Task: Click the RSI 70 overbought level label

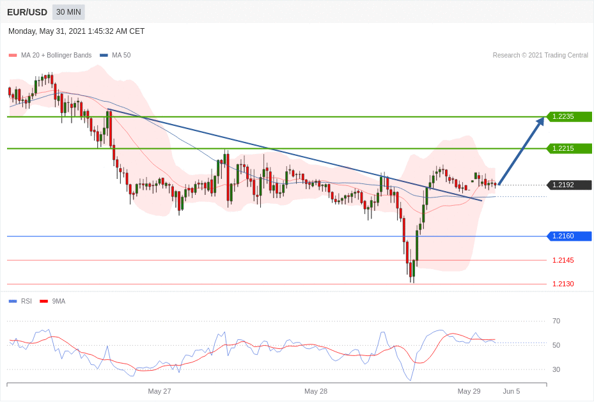Action: [556, 321]
